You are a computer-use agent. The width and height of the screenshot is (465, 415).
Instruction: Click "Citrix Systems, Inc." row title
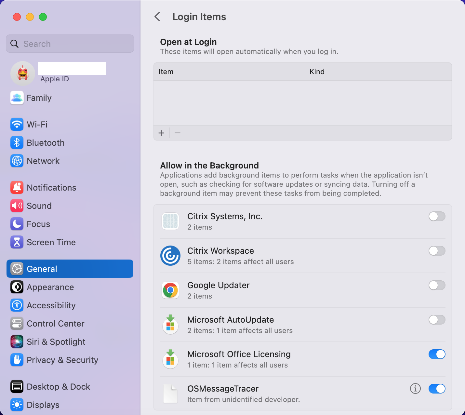click(x=225, y=216)
